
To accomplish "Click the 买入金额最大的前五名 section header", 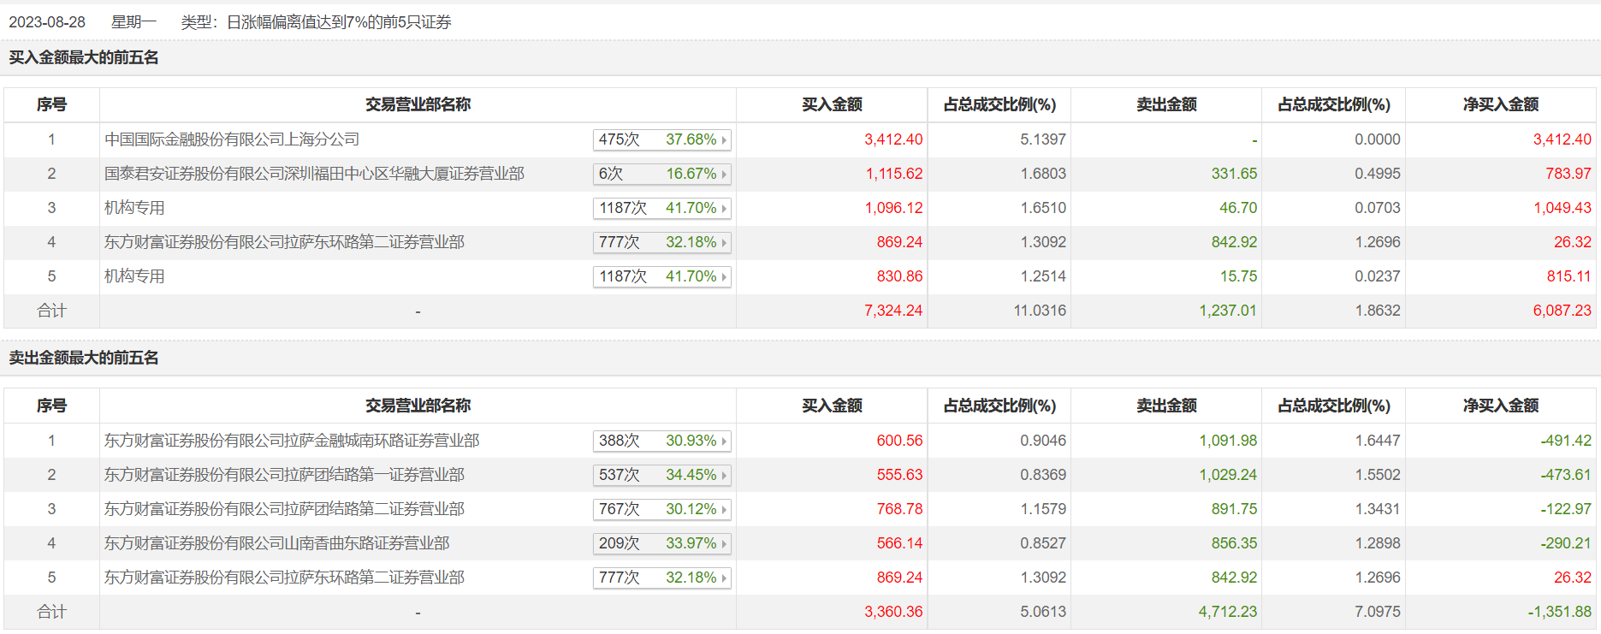I will 84,57.
